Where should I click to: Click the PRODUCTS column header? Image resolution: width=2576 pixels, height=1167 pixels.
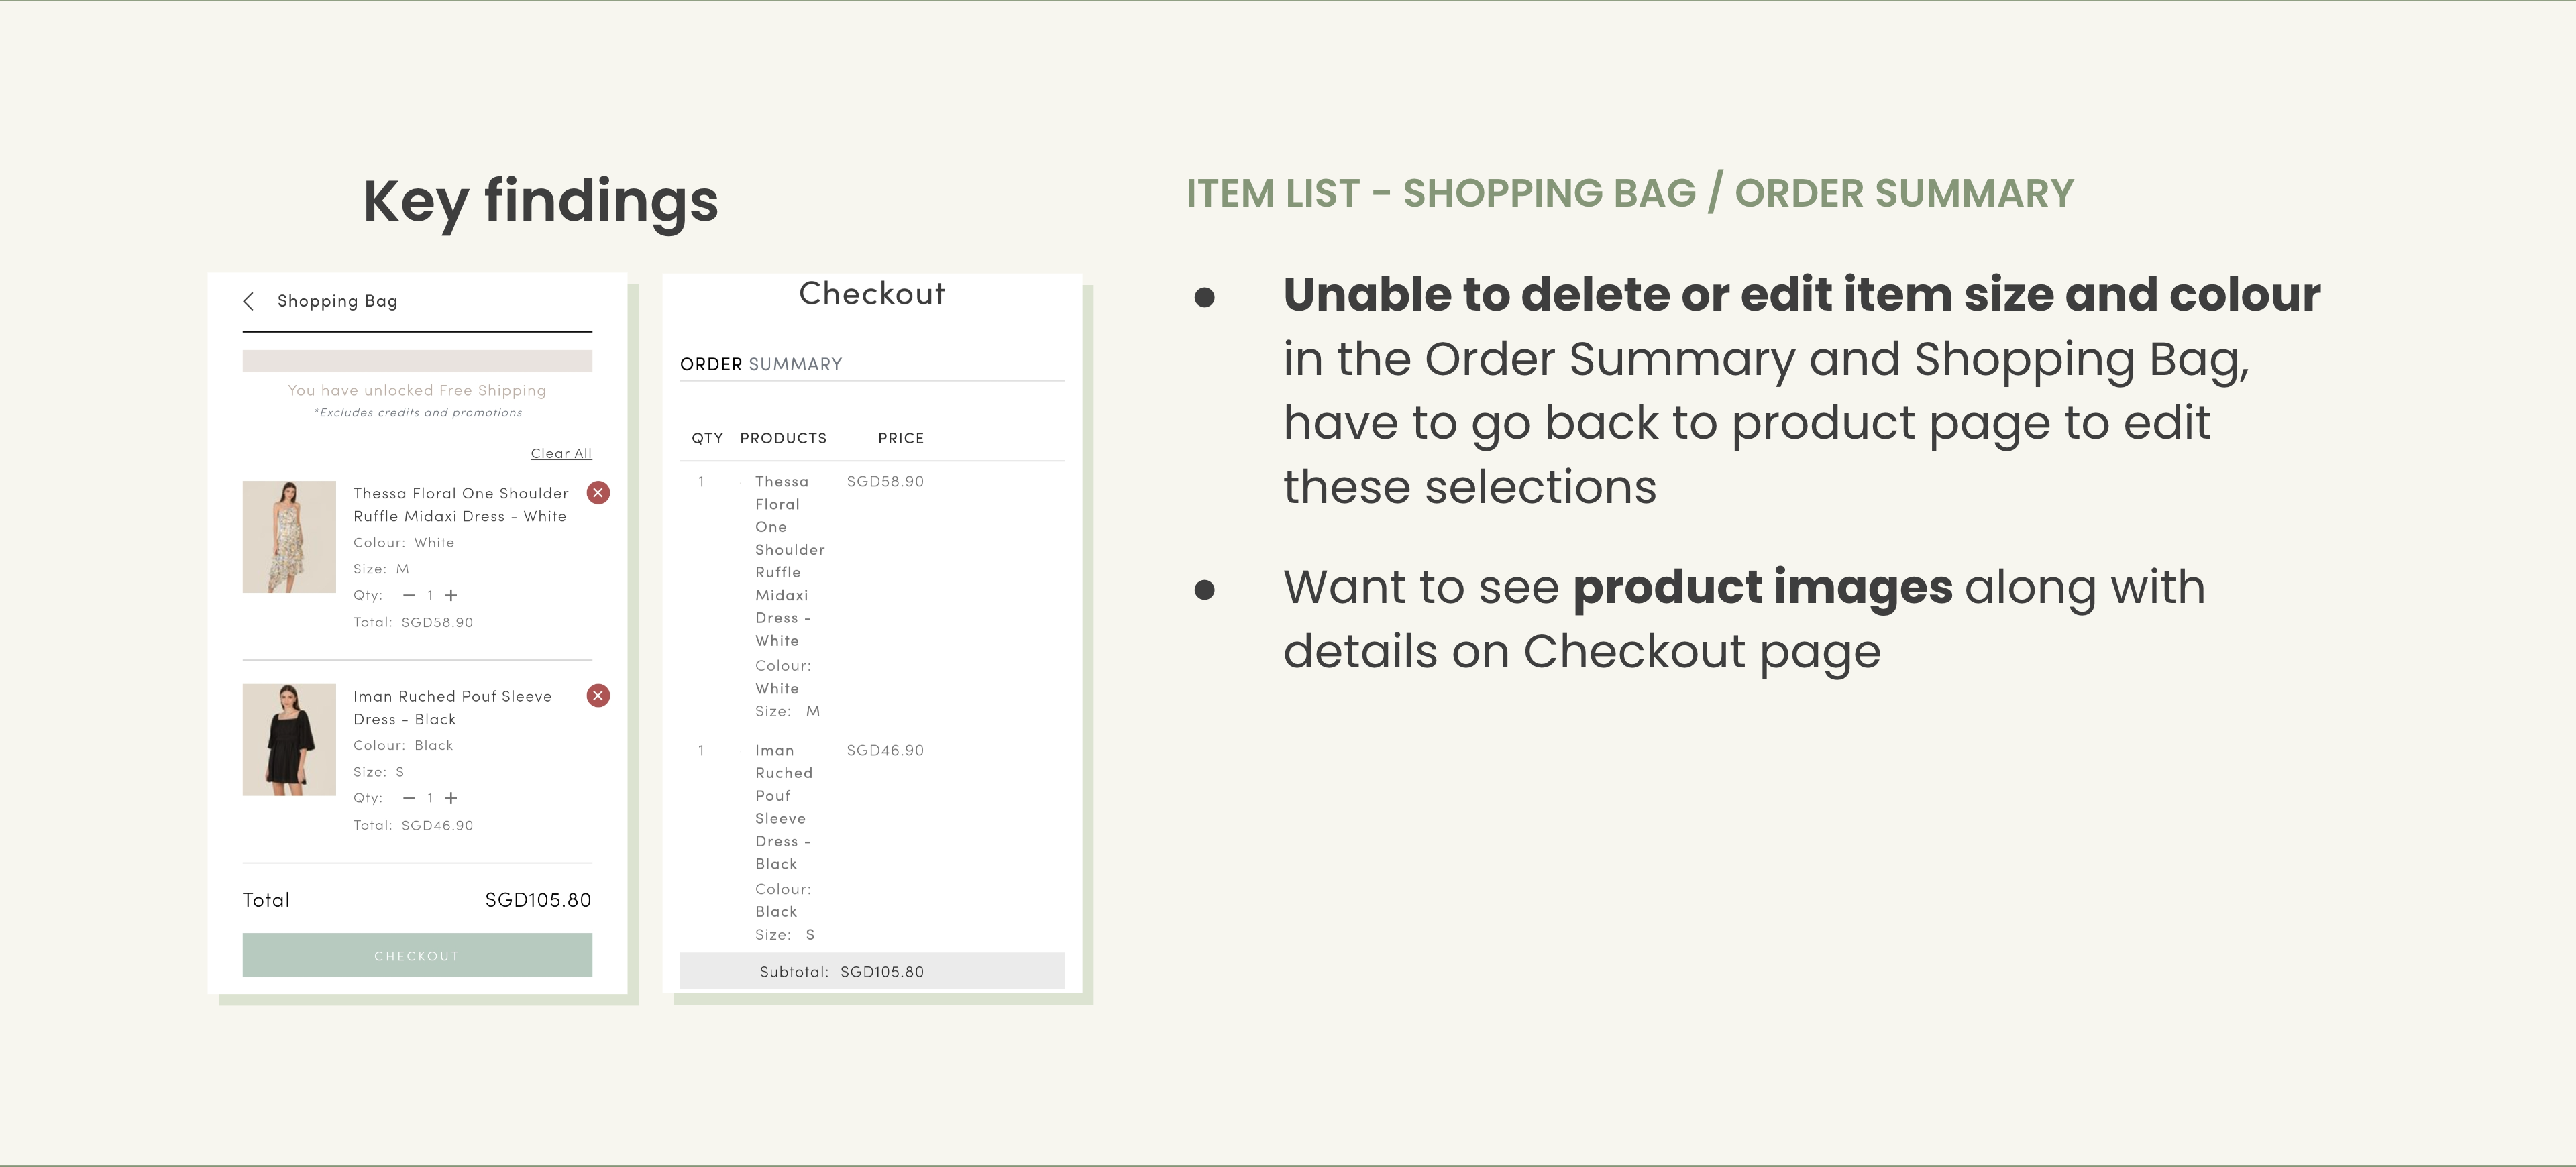[783, 438]
